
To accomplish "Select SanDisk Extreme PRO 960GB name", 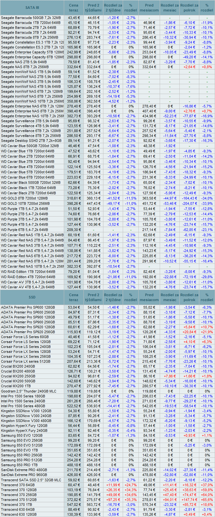I will click(x=24, y=475).
